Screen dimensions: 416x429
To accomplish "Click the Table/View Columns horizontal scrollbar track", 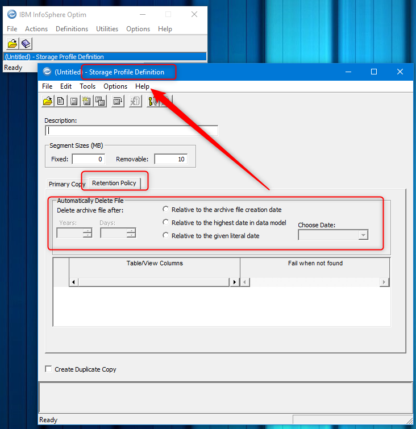I will 154,282.
